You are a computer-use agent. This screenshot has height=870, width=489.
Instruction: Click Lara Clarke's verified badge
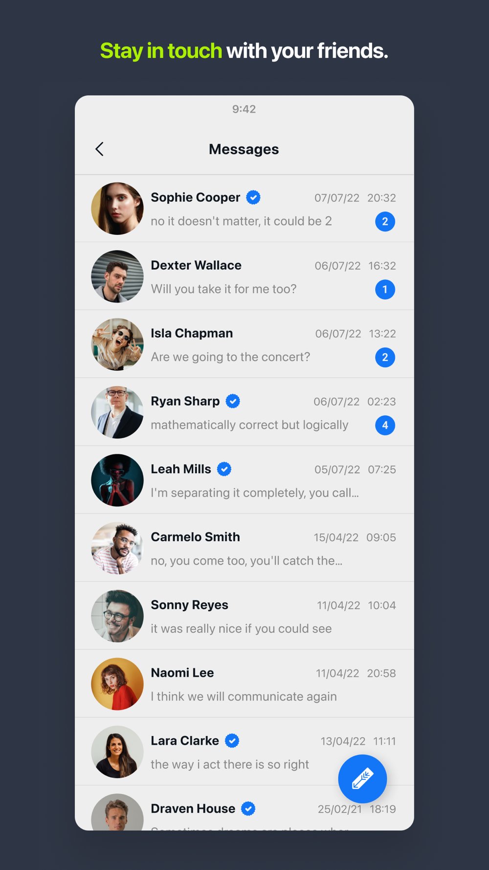pyautogui.click(x=232, y=741)
